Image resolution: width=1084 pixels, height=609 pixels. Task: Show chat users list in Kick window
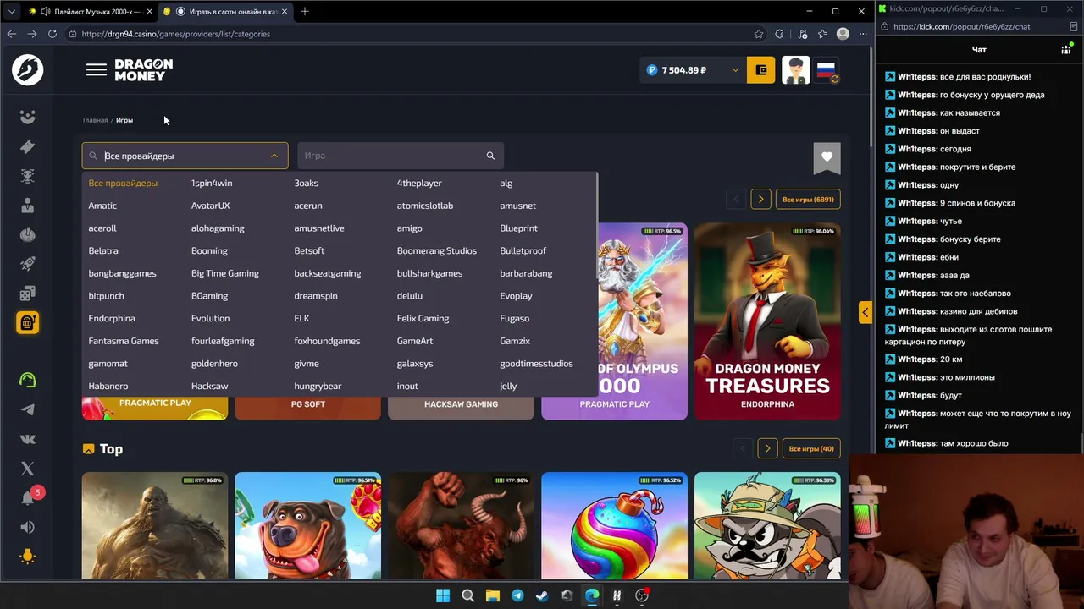pos(1066,50)
